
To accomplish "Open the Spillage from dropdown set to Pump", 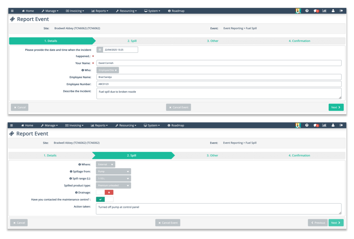I will (x=113, y=171).
